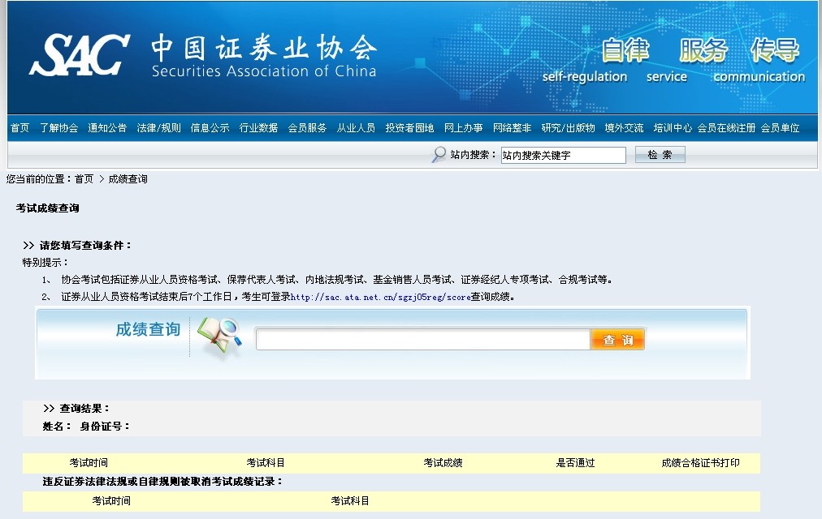Image resolution: width=822 pixels, height=519 pixels.
Task: Click the 会员在线注册 link
Action: coord(726,128)
